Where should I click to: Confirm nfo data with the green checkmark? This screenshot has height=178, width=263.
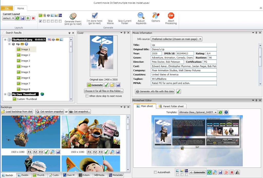[x=179, y=91]
